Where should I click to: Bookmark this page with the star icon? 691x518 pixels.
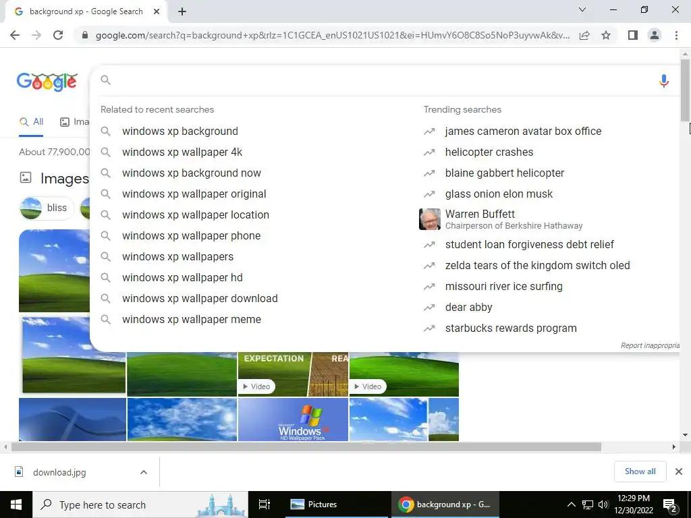coord(606,35)
